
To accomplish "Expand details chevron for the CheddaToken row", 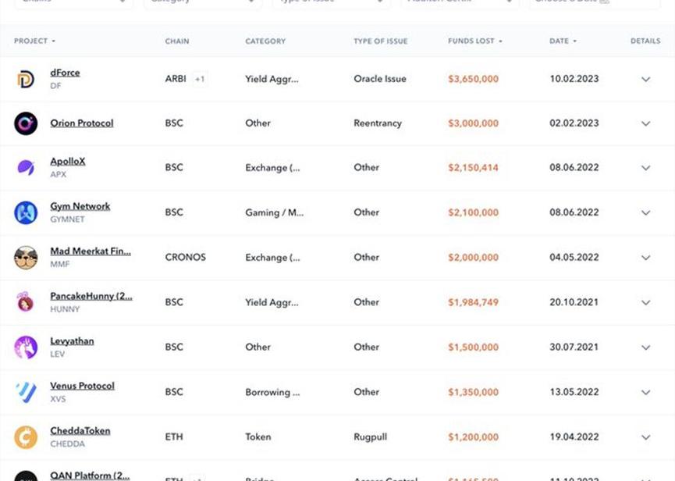I will point(645,437).
